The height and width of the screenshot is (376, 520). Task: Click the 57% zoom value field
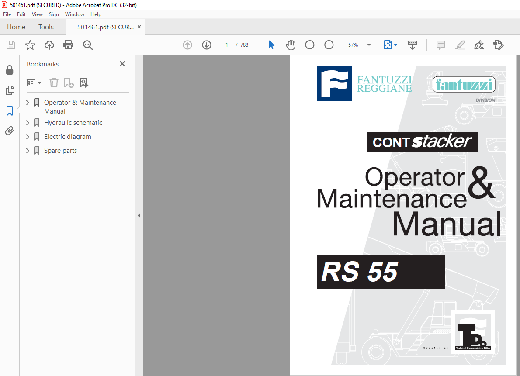pyautogui.click(x=353, y=45)
